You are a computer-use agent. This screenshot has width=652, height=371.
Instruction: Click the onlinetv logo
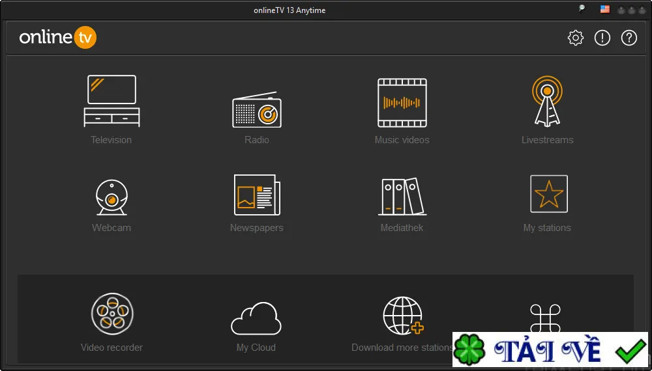(58, 37)
